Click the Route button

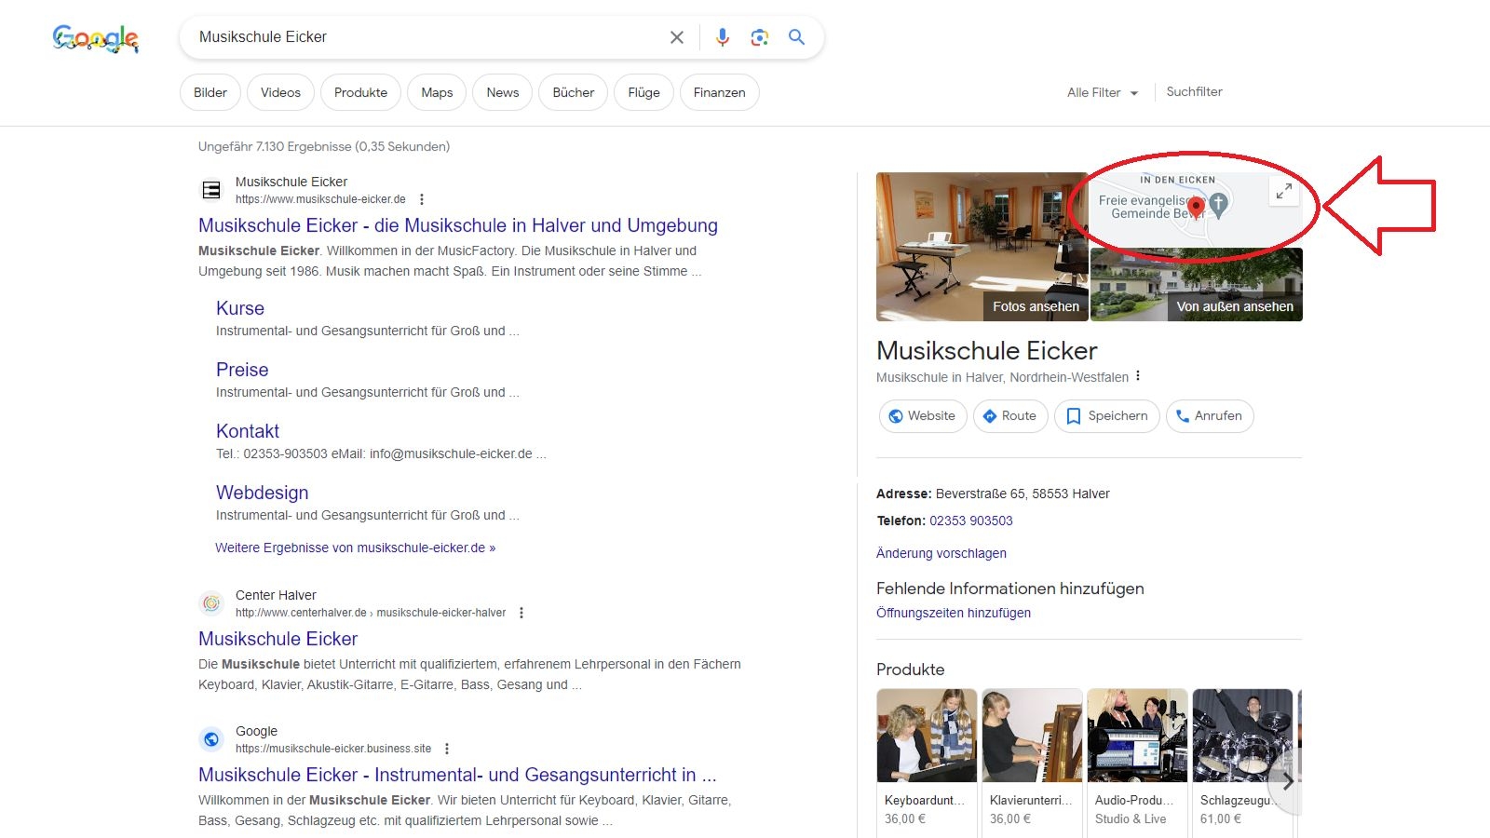point(1010,416)
